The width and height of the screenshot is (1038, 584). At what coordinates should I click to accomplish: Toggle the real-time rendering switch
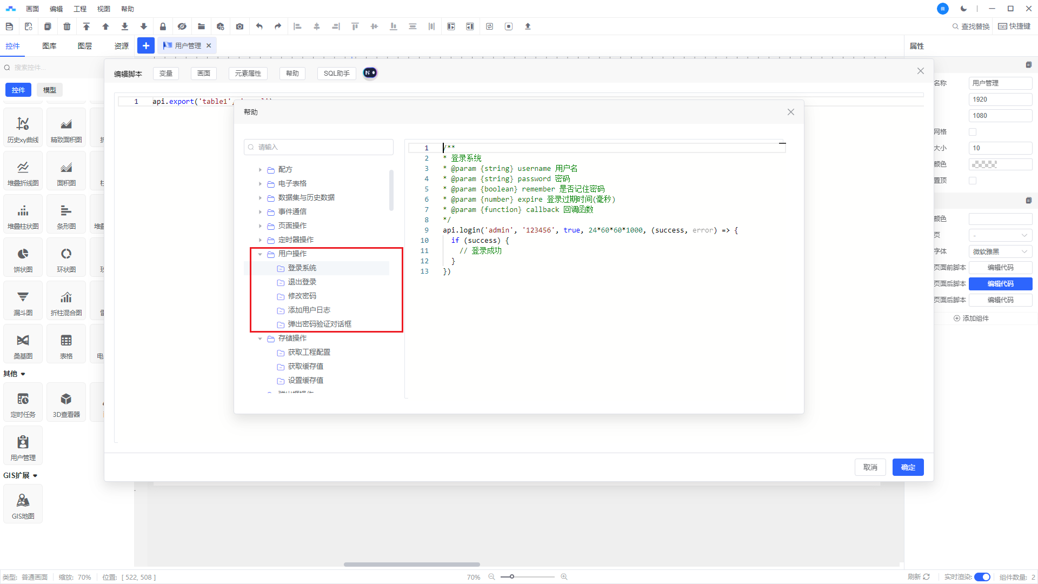[982, 577]
